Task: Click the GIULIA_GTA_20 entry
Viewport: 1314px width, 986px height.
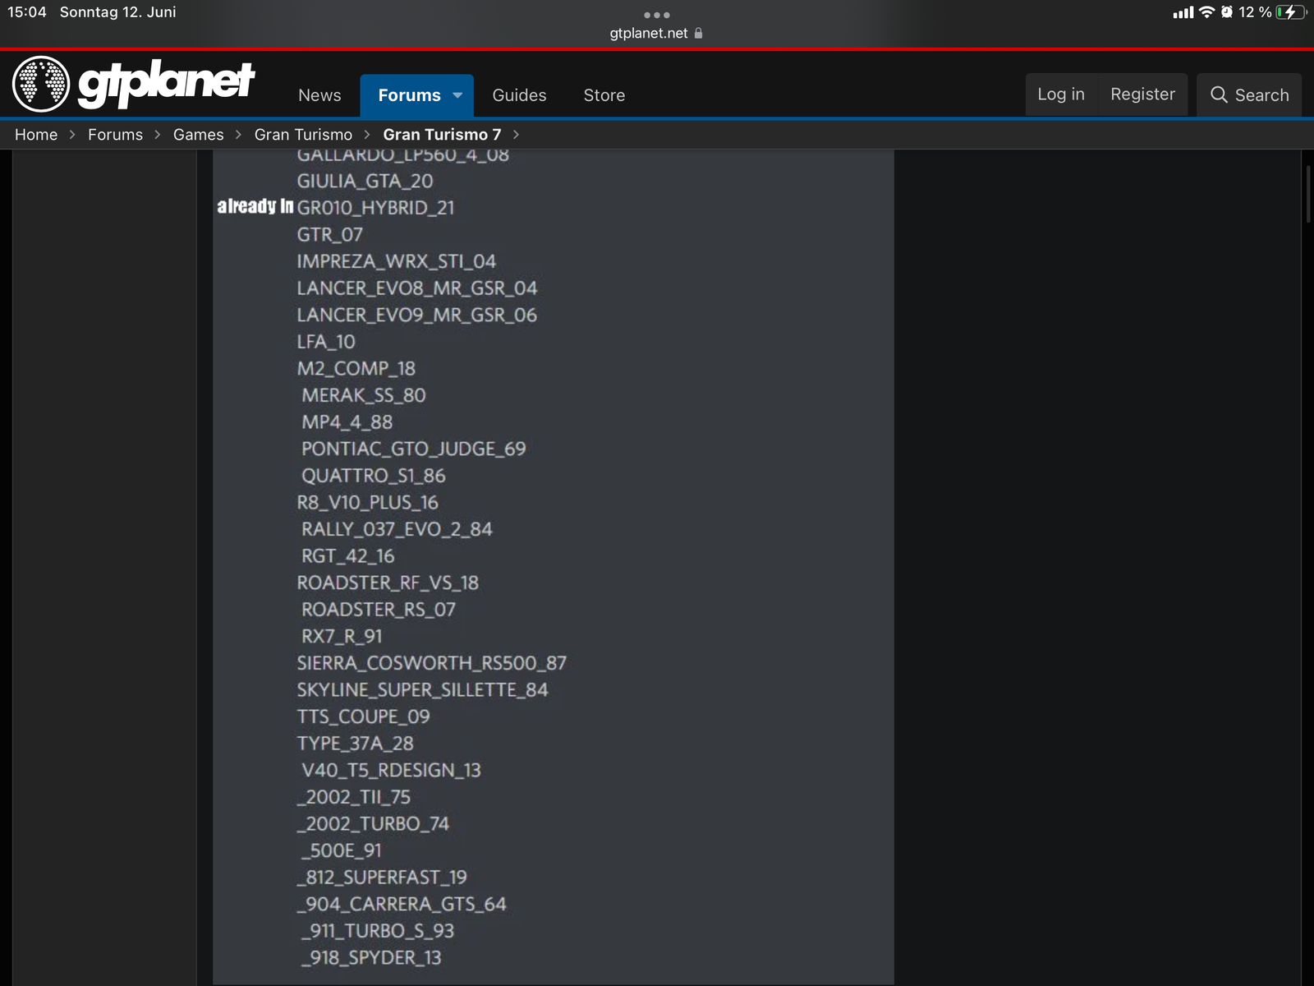Action: click(x=365, y=181)
